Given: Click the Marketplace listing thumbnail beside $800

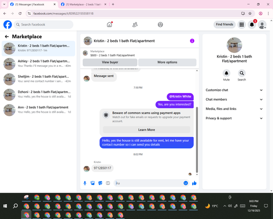Looking at the screenshot, I should coord(85,53).
